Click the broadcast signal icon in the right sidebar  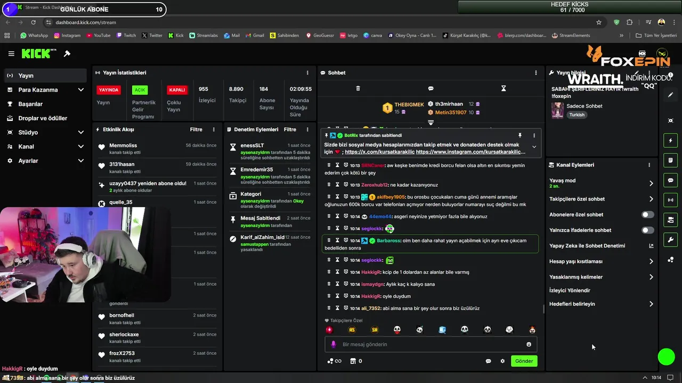pos(670,200)
